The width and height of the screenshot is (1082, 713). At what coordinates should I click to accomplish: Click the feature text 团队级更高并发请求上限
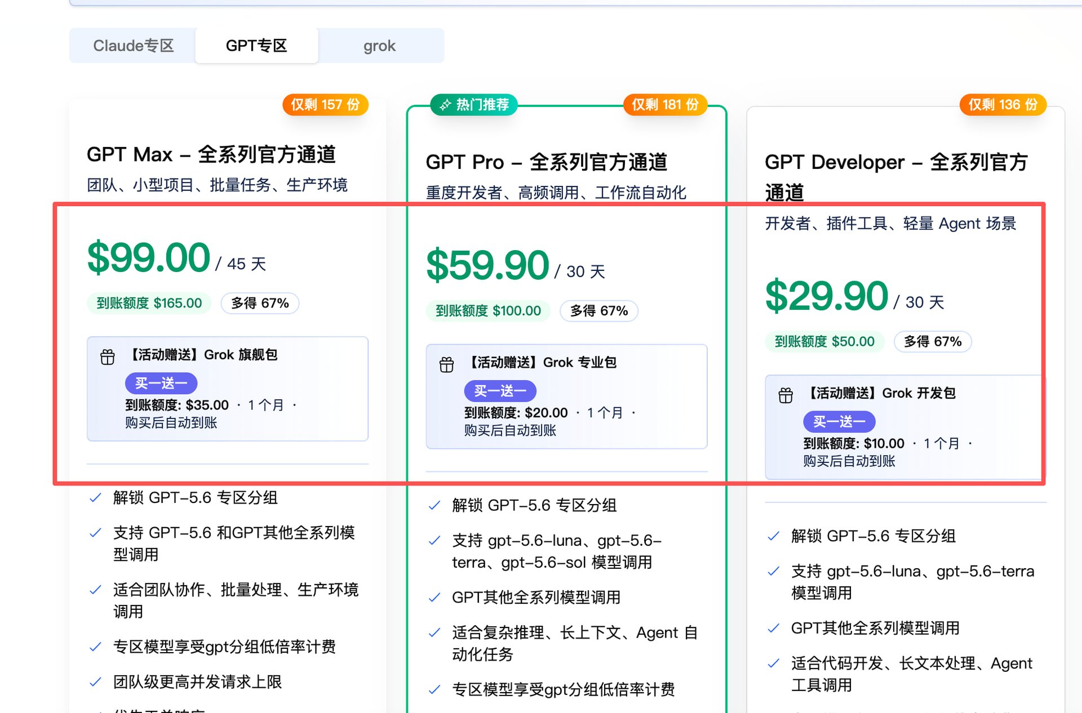click(197, 682)
